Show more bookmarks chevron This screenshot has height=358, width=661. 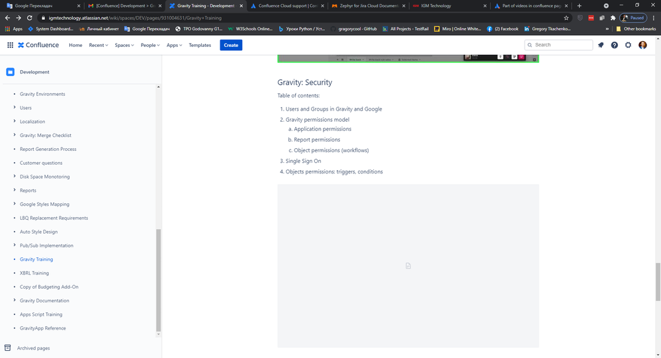pyautogui.click(x=607, y=28)
